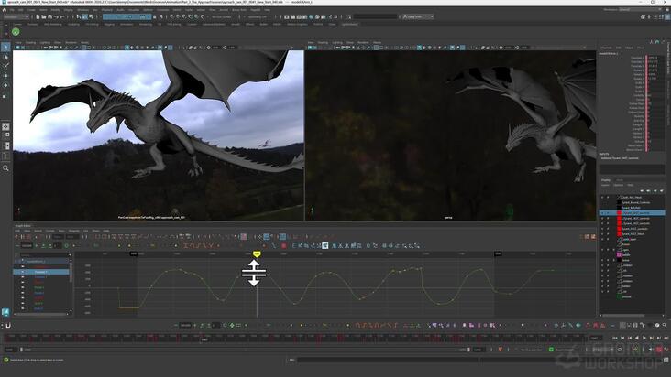Toggle select by object type mode

coord(84,16)
